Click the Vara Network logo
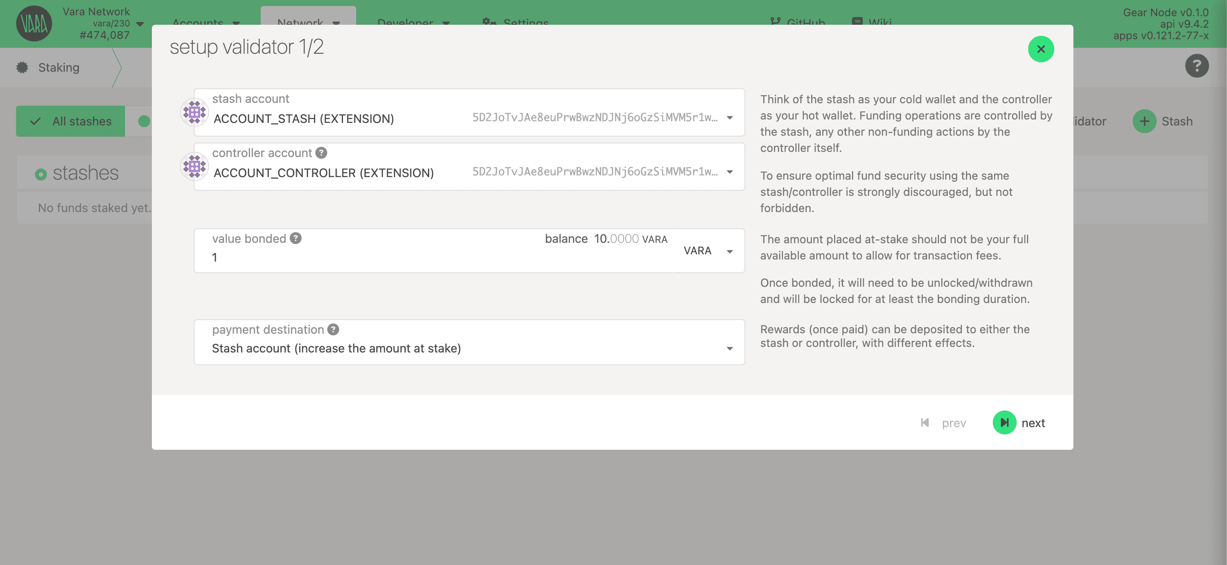 pyautogui.click(x=33, y=23)
